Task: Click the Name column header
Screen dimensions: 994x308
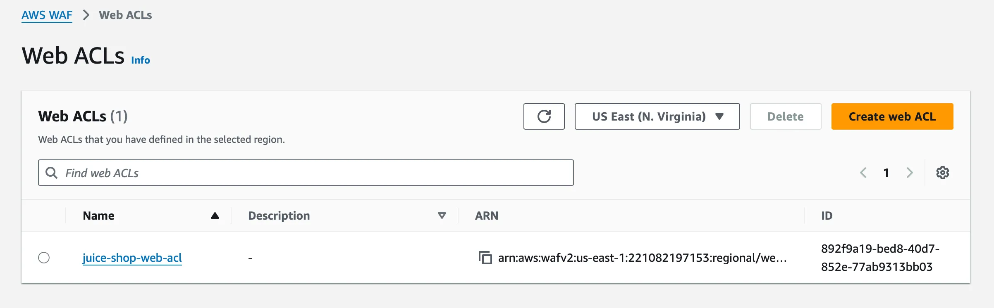Action: pos(98,216)
